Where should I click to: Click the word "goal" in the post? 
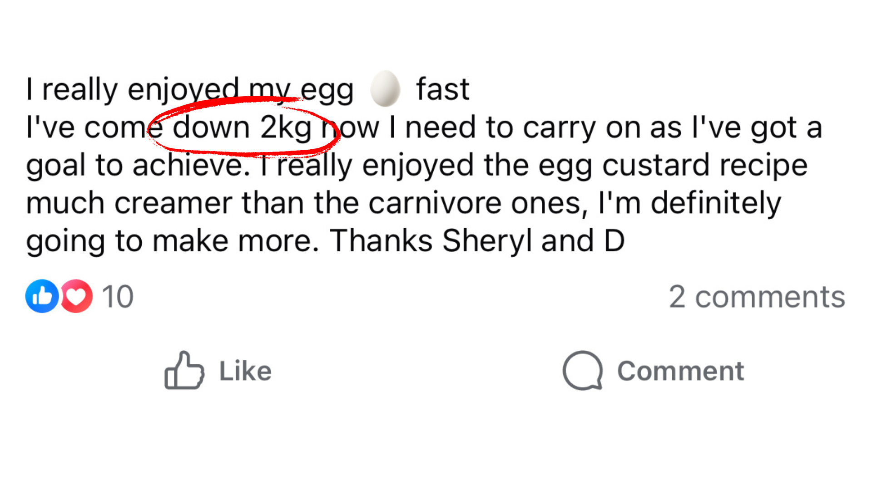tap(56, 165)
